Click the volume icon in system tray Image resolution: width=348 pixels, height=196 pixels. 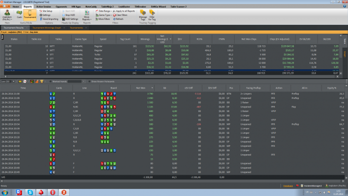point(324,193)
